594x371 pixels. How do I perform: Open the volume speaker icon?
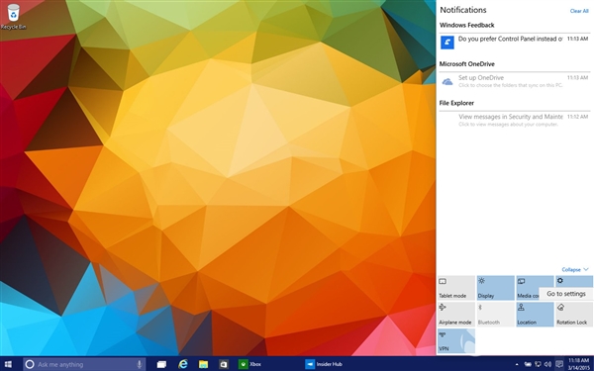tap(547, 364)
